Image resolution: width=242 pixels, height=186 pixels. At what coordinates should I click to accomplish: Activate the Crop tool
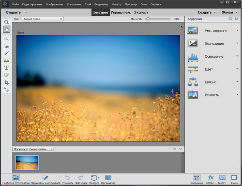[6, 82]
